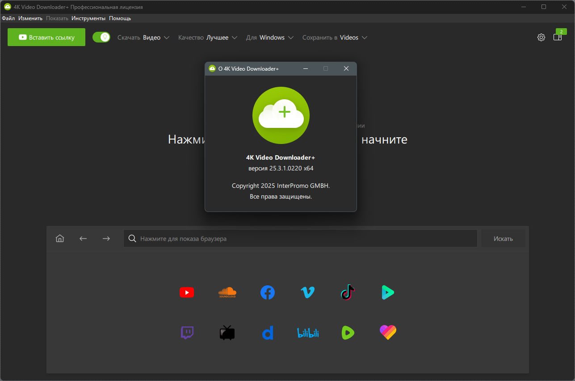Screen dimensions: 575x381
Task: Expand the Качество Лучшее dropdown
Action: [208, 38]
